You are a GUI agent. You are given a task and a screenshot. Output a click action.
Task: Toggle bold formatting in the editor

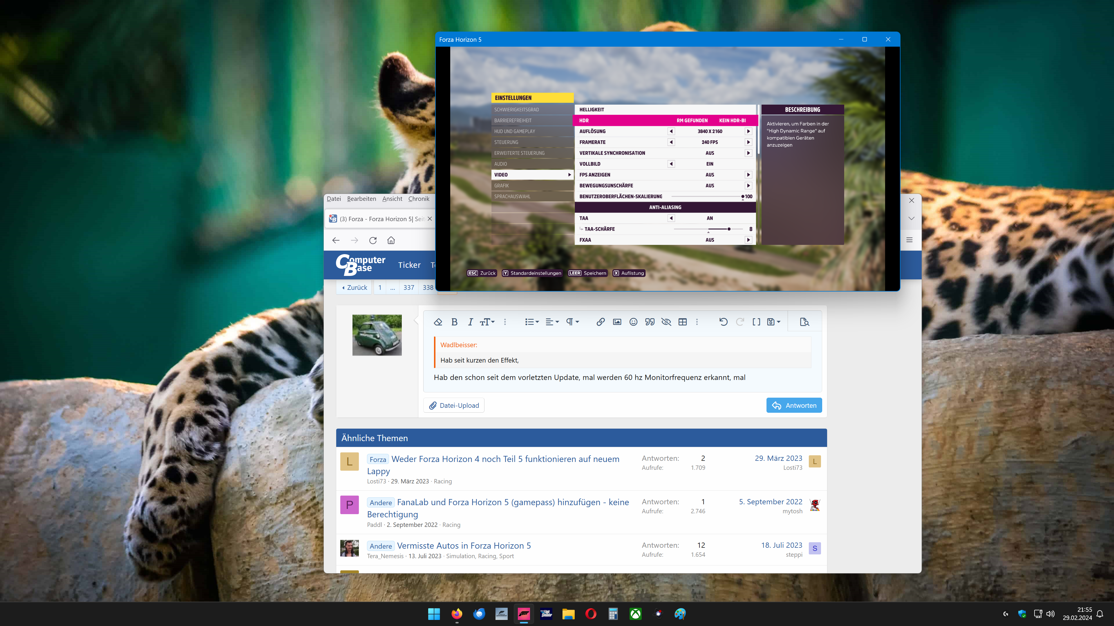pyautogui.click(x=454, y=321)
